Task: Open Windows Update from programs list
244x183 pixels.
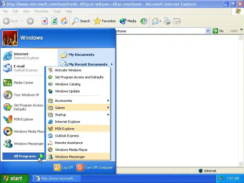Action: pyautogui.click(x=78, y=91)
